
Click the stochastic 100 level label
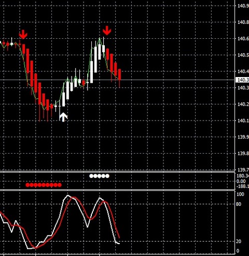click(240, 194)
